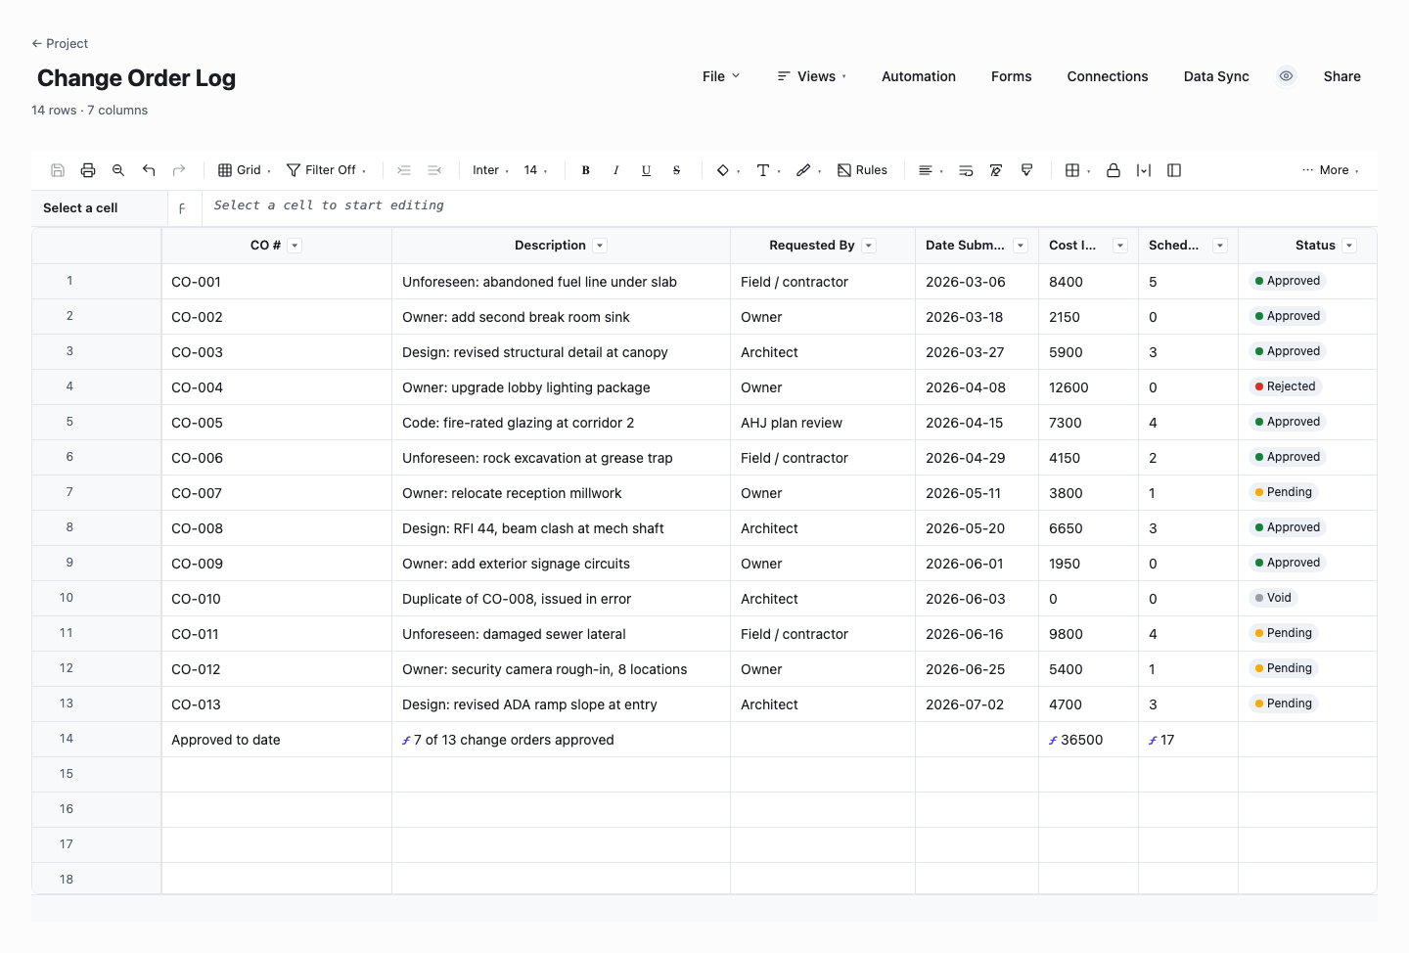Click the redo arrow icon
1409x953 pixels.
point(179,170)
